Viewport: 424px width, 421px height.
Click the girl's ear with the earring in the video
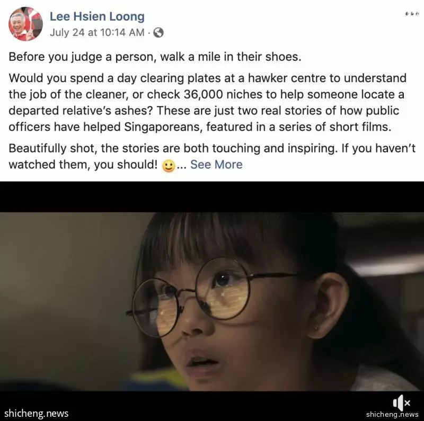[x=329, y=306]
